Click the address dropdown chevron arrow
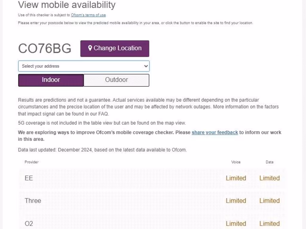The image size is (306, 229). pos(146,66)
